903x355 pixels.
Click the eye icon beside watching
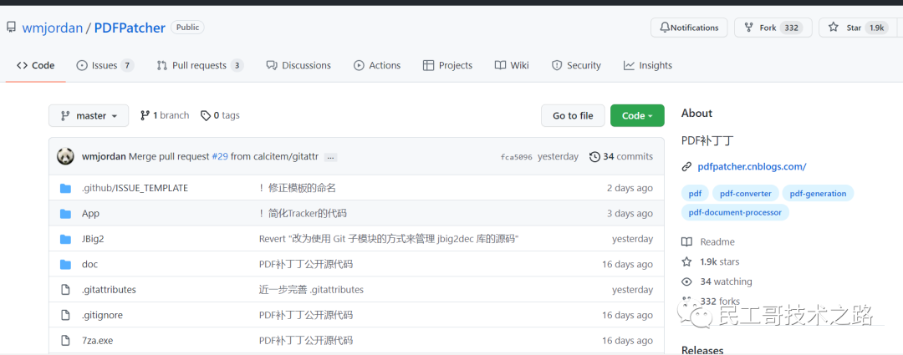[x=686, y=281]
